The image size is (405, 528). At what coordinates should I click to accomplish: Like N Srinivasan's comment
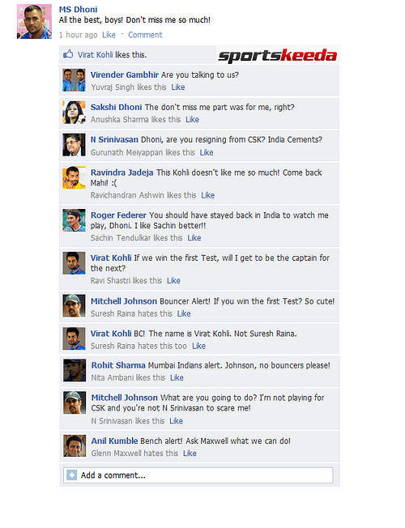coord(207,152)
